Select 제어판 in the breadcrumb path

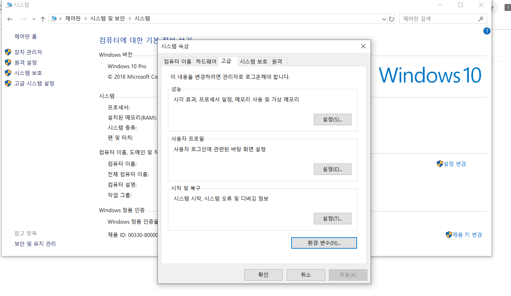[x=73, y=18]
